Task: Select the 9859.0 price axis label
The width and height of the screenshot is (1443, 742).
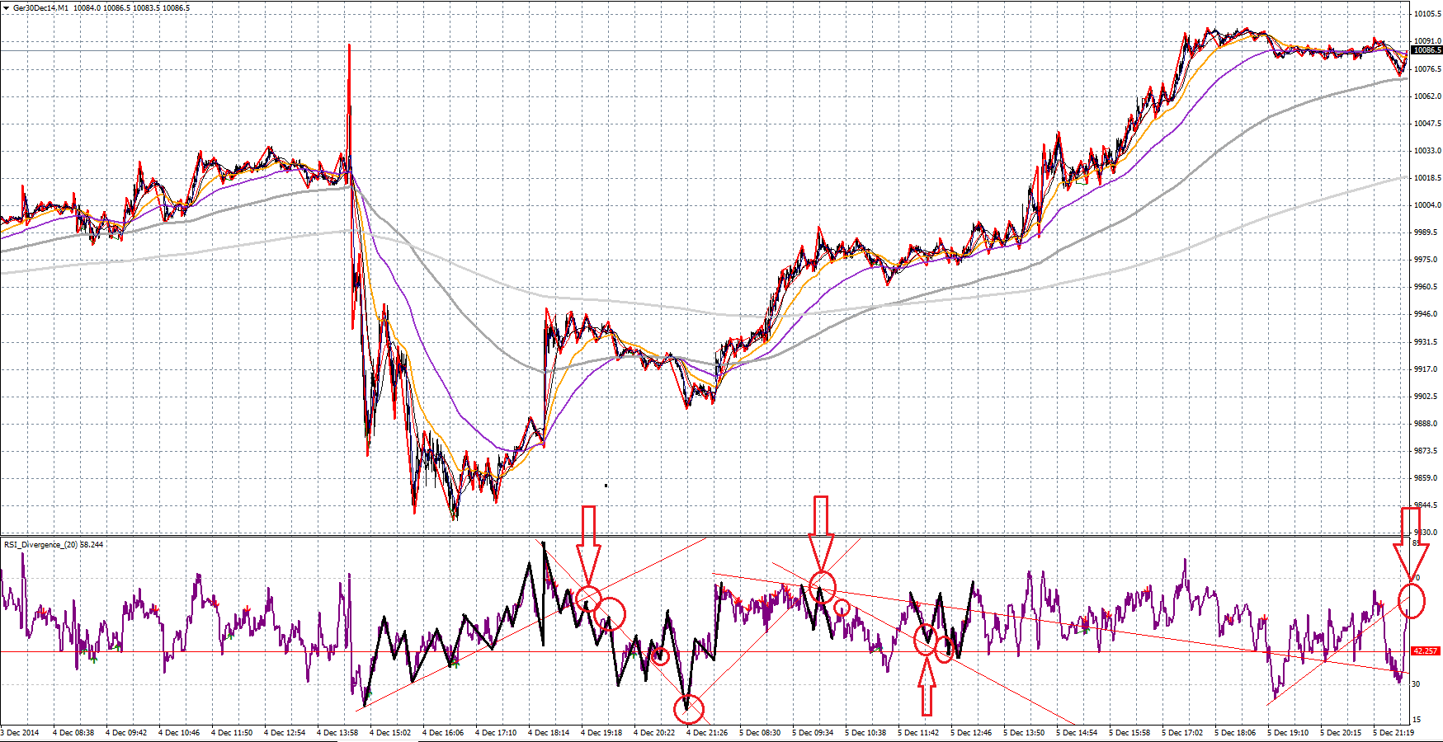Action: coord(1426,478)
